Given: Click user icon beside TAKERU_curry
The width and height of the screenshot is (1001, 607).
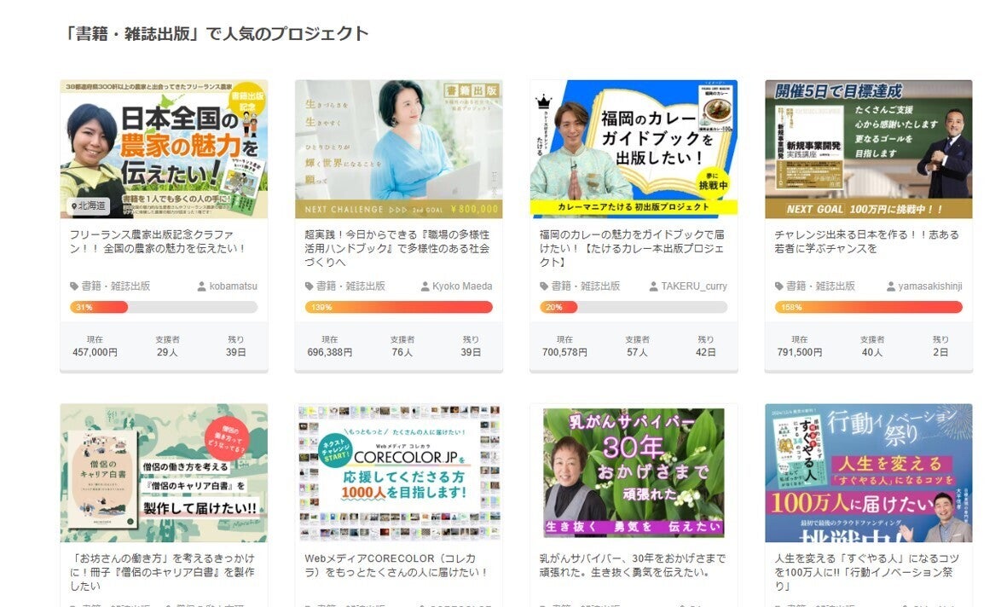Looking at the screenshot, I should 654,286.
